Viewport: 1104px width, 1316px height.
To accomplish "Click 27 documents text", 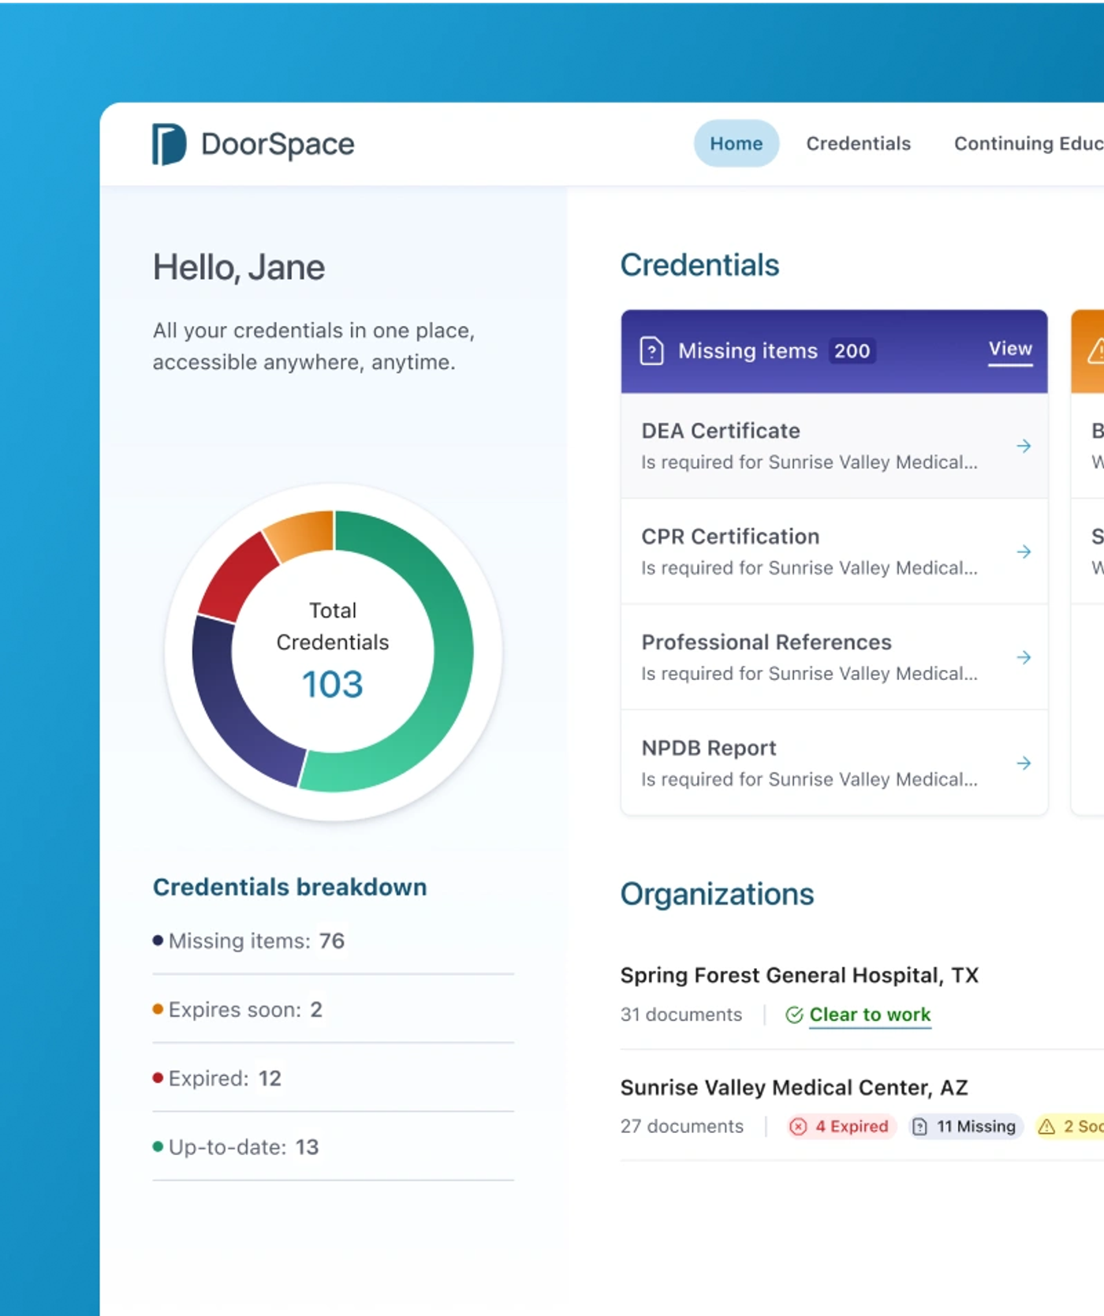I will point(682,1127).
